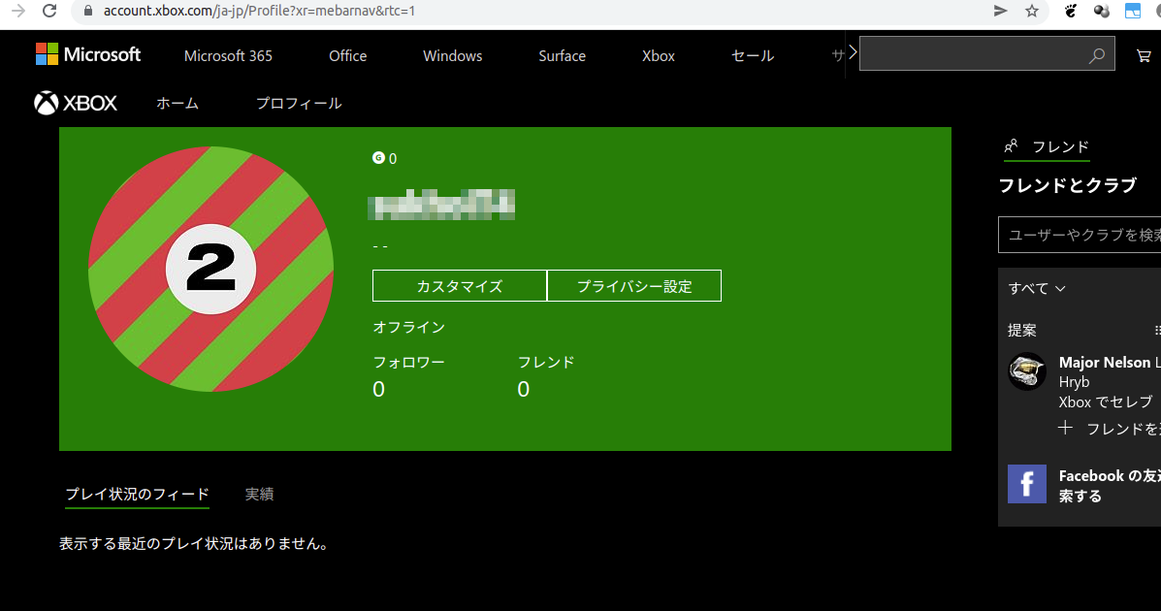Click the Facebook friends search link

tap(1110, 485)
